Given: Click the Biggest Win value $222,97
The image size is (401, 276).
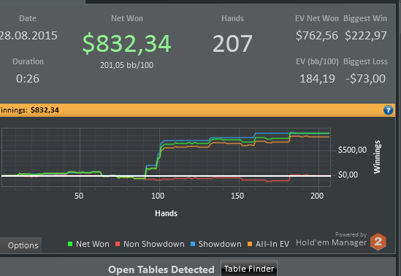Looking at the screenshot, I should [x=366, y=36].
